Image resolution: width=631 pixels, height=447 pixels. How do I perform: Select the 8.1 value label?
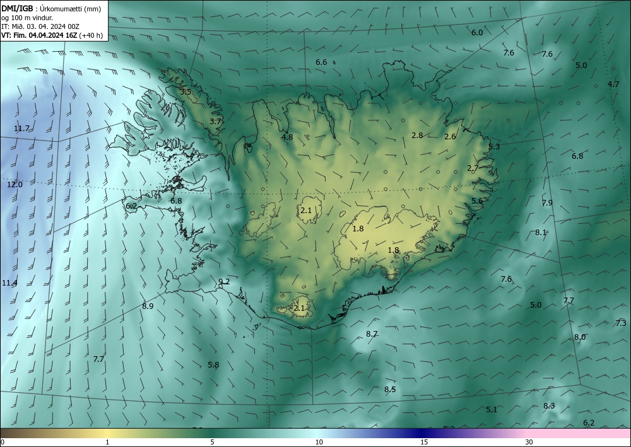click(541, 233)
